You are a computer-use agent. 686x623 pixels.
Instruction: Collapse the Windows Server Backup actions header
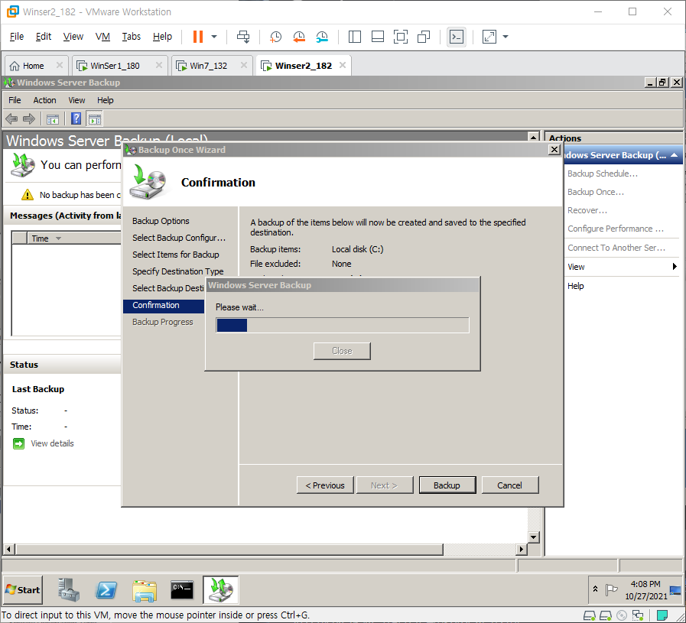coord(674,155)
